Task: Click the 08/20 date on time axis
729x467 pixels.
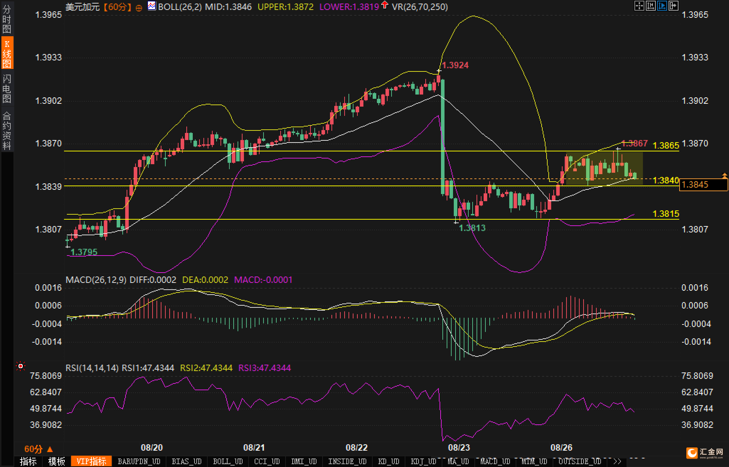Action: [152, 447]
